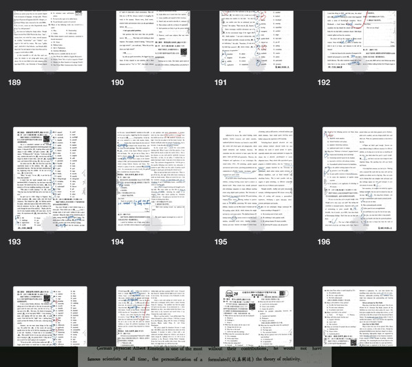
Task: Click the page number label 191
Action: coord(221,82)
